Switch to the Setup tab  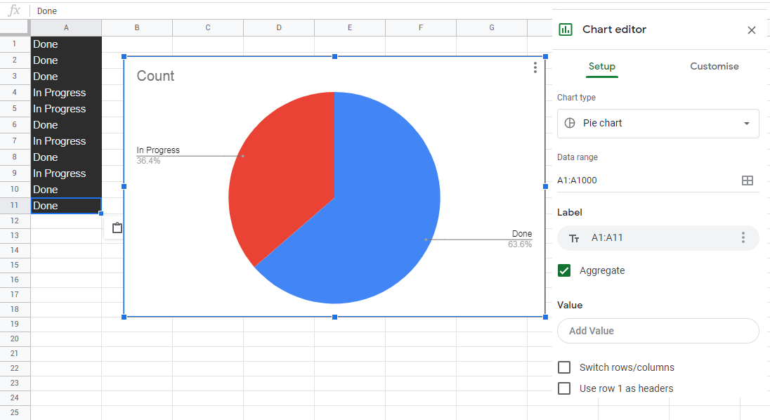(x=602, y=66)
